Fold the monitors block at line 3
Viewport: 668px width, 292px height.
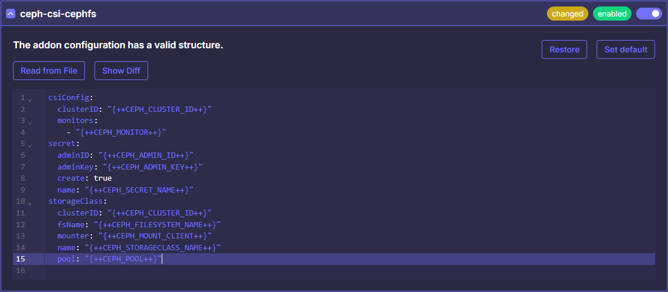pyautogui.click(x=30, y=122)
